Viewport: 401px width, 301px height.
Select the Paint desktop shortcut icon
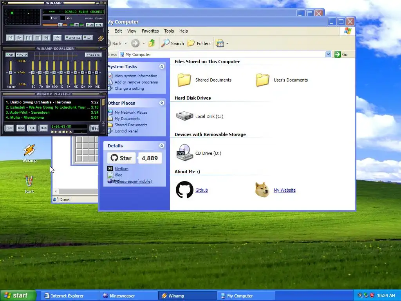coord(29,181)
